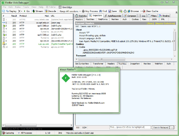Screen dimensions: 179x136
Task: Click session 3 icon for qurl.f.360.cn
Action: coord(4,26)
